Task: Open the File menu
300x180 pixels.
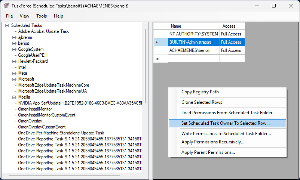Action: [x=9, y=16]
